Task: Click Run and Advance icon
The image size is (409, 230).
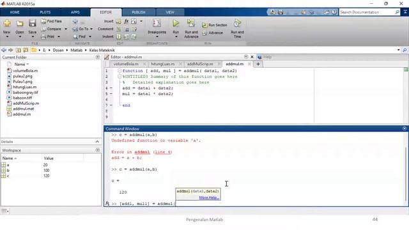Action: coord(191,23)
